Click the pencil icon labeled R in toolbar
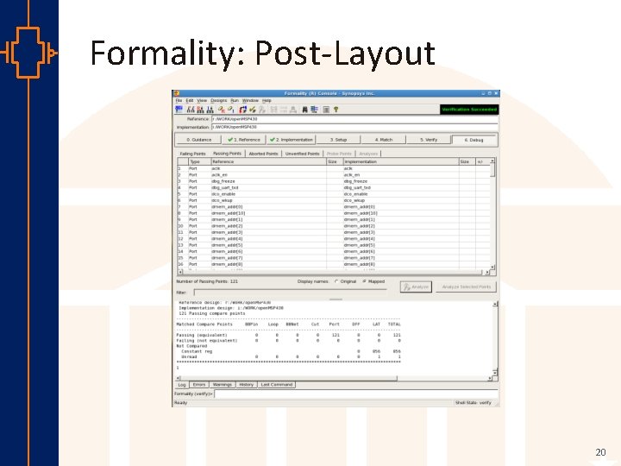 click(222, 110)
